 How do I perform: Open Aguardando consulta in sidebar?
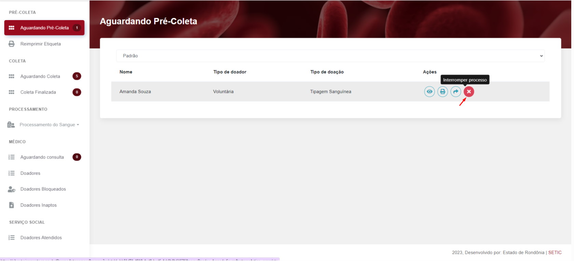(x=42, y=157)
